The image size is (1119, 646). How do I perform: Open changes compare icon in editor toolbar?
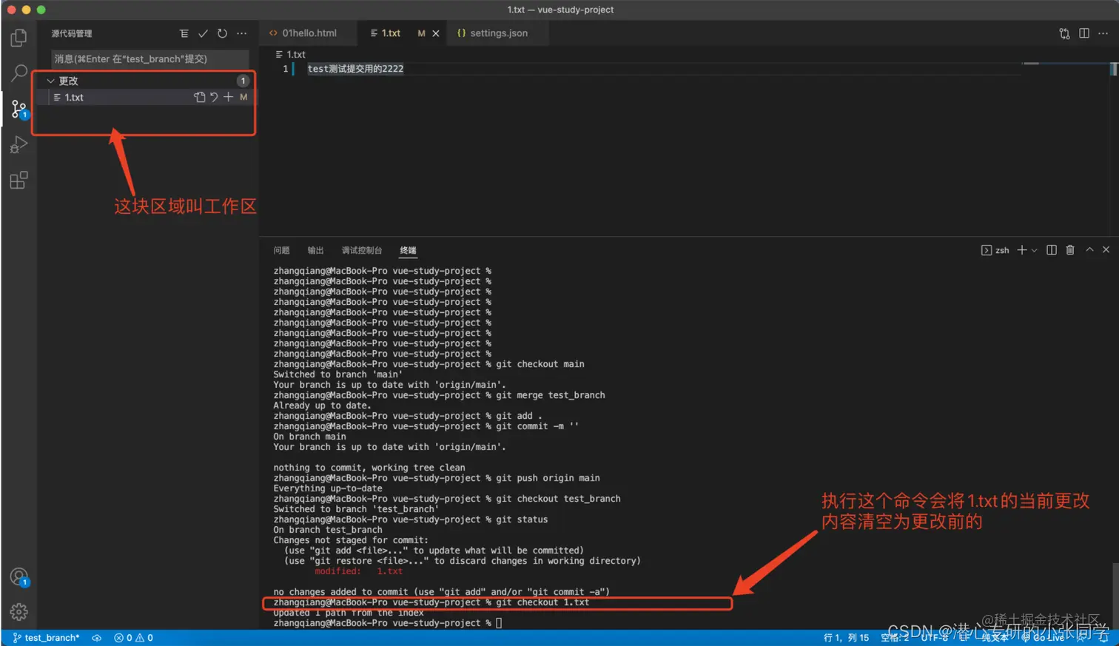point(1064,33)
